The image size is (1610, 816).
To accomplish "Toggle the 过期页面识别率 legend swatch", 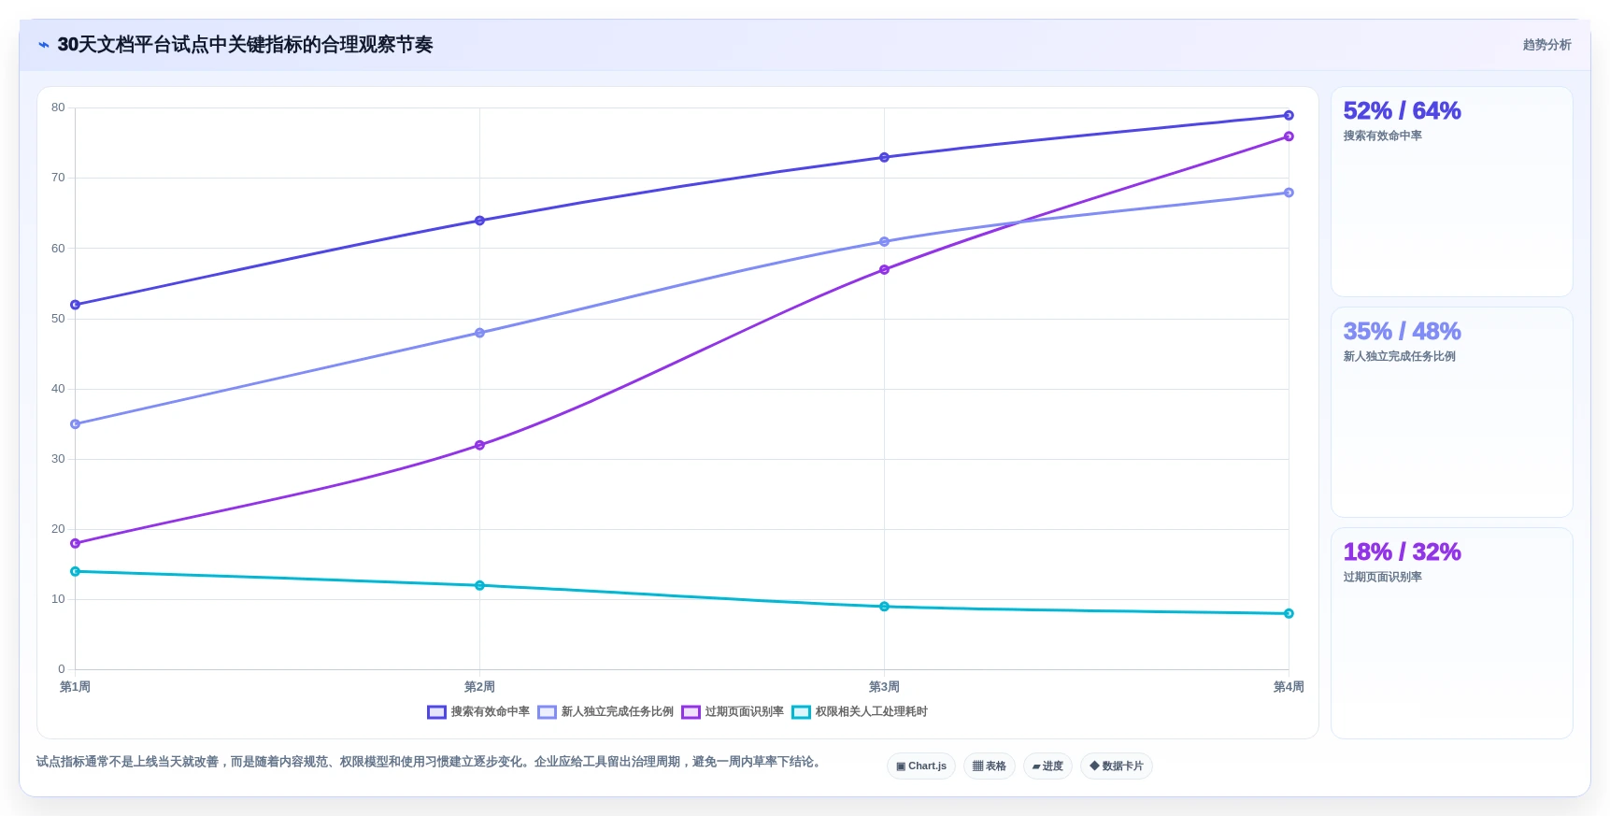I will point(691,712).
